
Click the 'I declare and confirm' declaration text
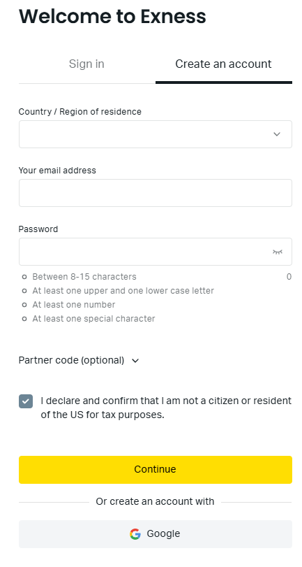[166, 408]
